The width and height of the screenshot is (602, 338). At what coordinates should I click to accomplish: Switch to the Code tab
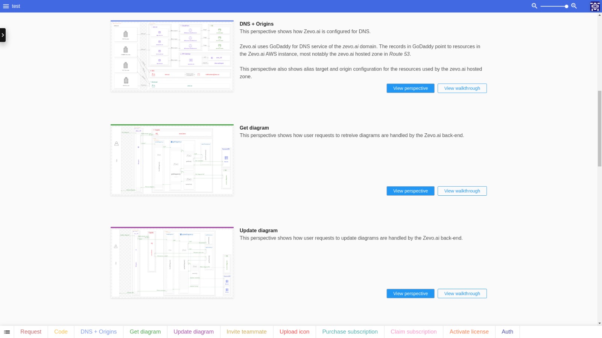(61, 332)
